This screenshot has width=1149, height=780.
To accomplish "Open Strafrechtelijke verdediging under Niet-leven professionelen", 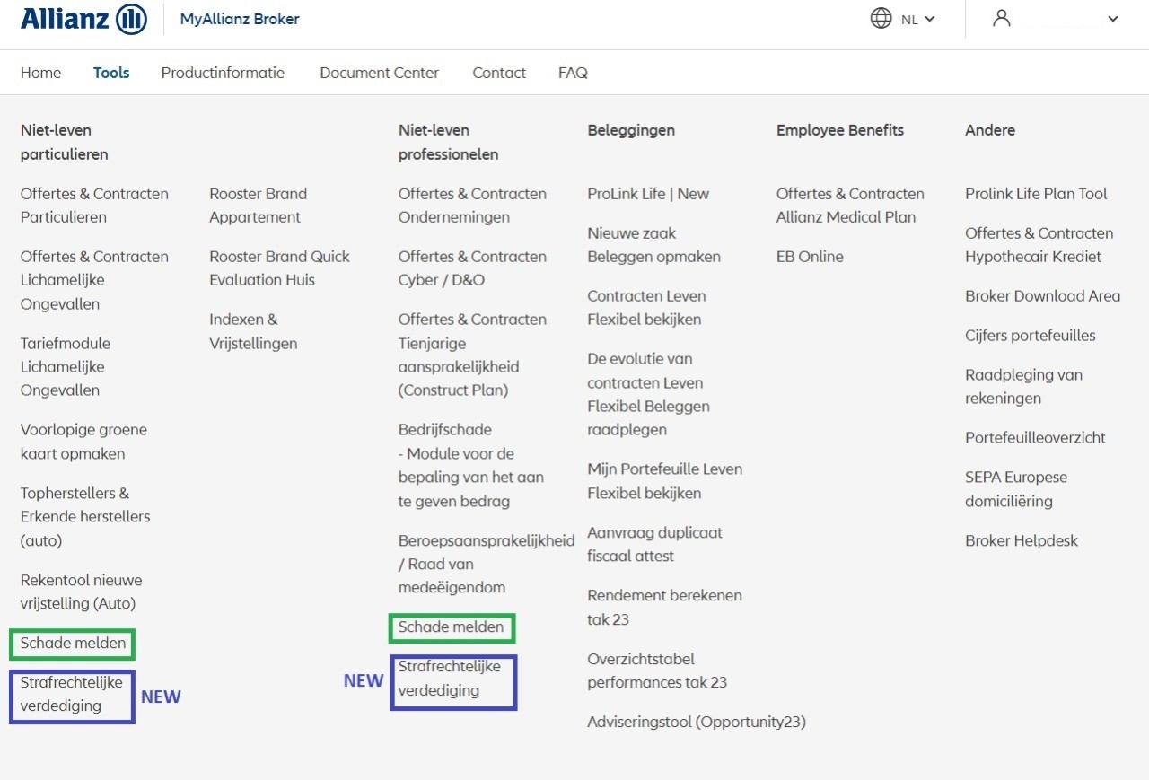I will coord(449,679).
